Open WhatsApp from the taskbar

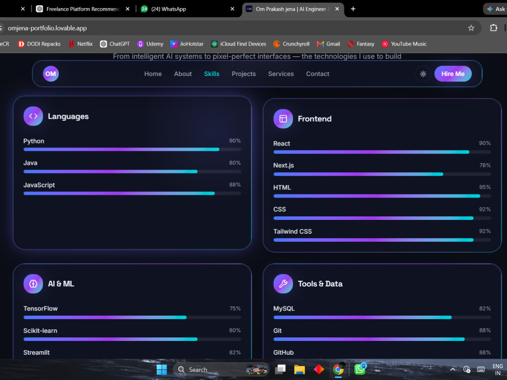coord(360,369)
